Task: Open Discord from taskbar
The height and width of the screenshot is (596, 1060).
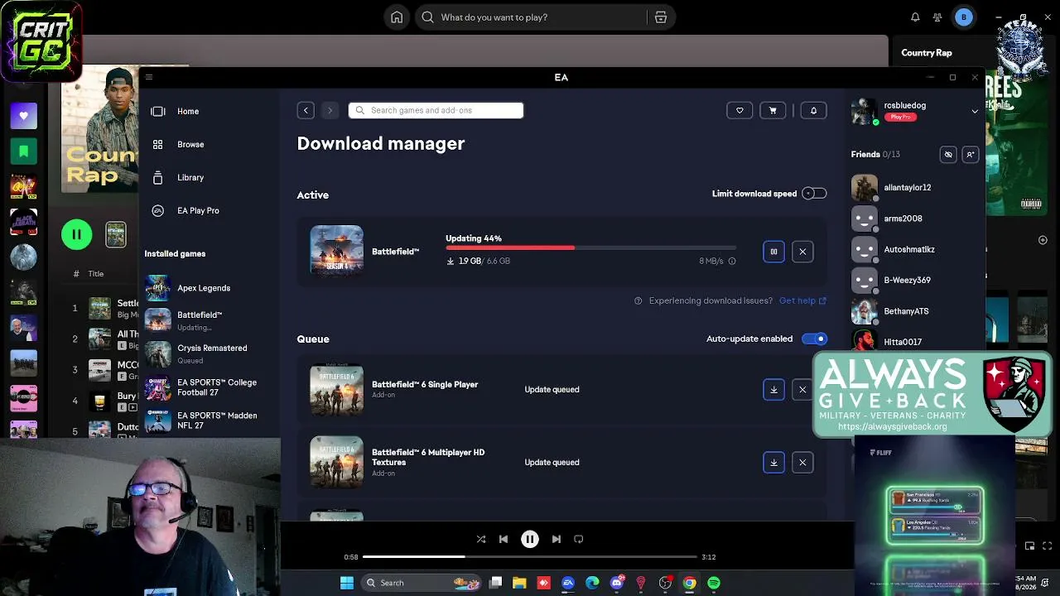Action: click(x=617, y=583)
